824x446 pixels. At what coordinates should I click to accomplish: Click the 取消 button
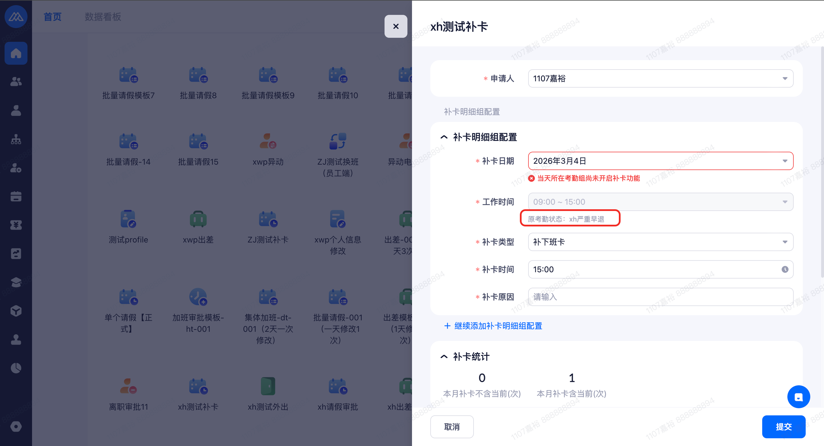tap(452, 427)
